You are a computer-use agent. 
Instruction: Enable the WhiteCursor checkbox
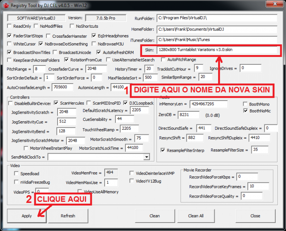9,44
